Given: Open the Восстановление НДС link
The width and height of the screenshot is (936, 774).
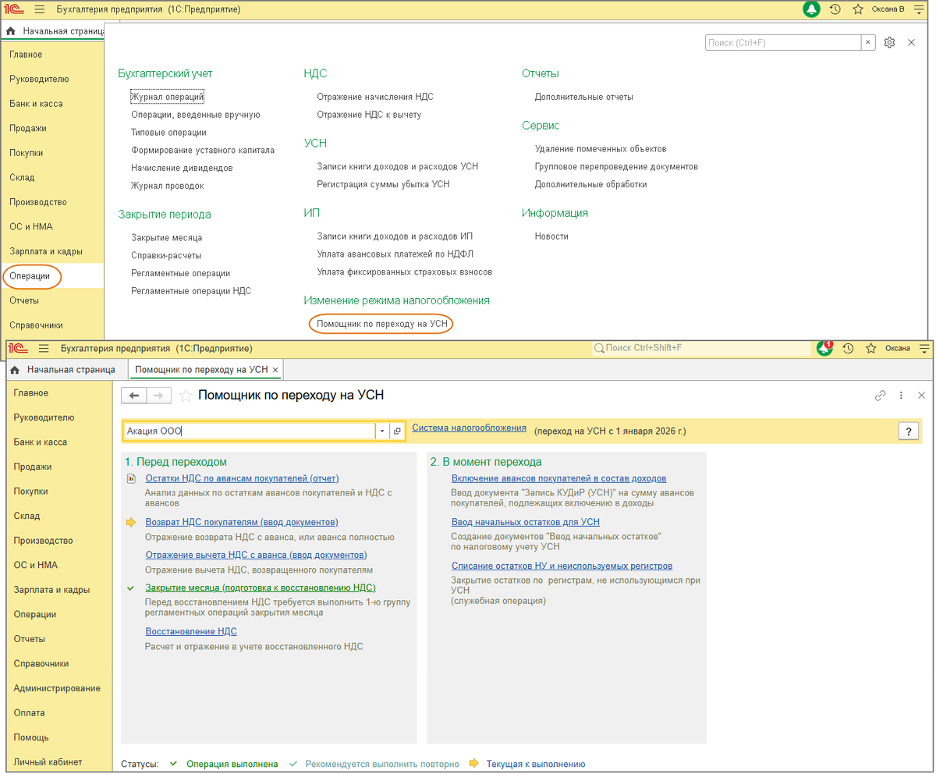Looking at the screenshot, I should 191,631.
